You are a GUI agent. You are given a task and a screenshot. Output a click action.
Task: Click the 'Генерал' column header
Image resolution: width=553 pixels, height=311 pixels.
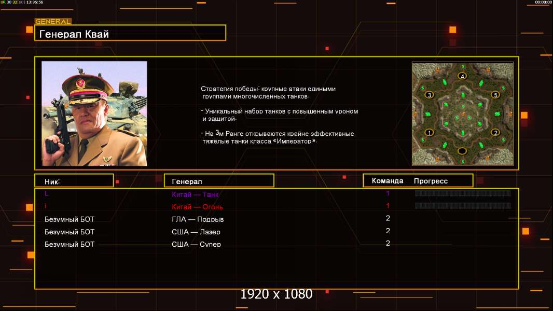(x=219, y=181)
